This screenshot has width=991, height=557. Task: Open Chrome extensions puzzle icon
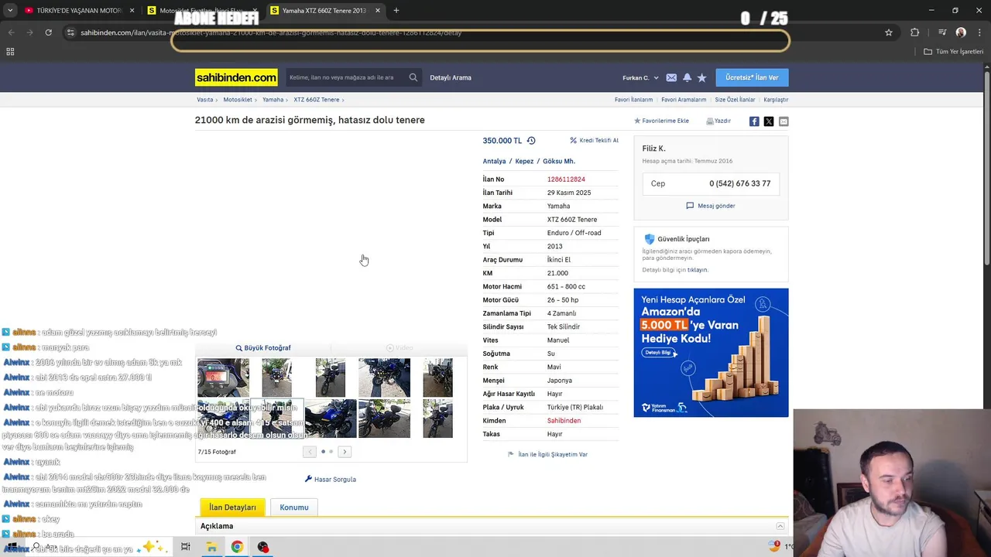(x=915, y=32)
